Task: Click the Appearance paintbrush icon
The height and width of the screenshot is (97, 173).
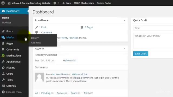Action: [3, 62]
